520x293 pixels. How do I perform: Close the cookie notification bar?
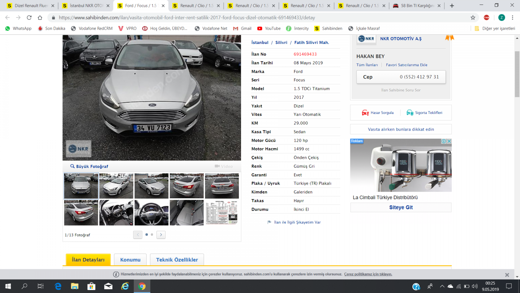tap(507, 275)
